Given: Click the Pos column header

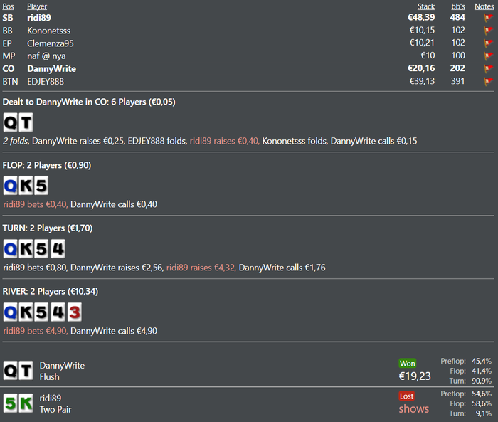Looking at the screenshot, I should 9,6.
